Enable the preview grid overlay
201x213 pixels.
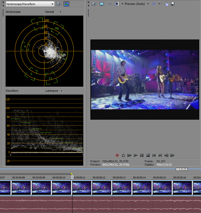tap(154, 4)
